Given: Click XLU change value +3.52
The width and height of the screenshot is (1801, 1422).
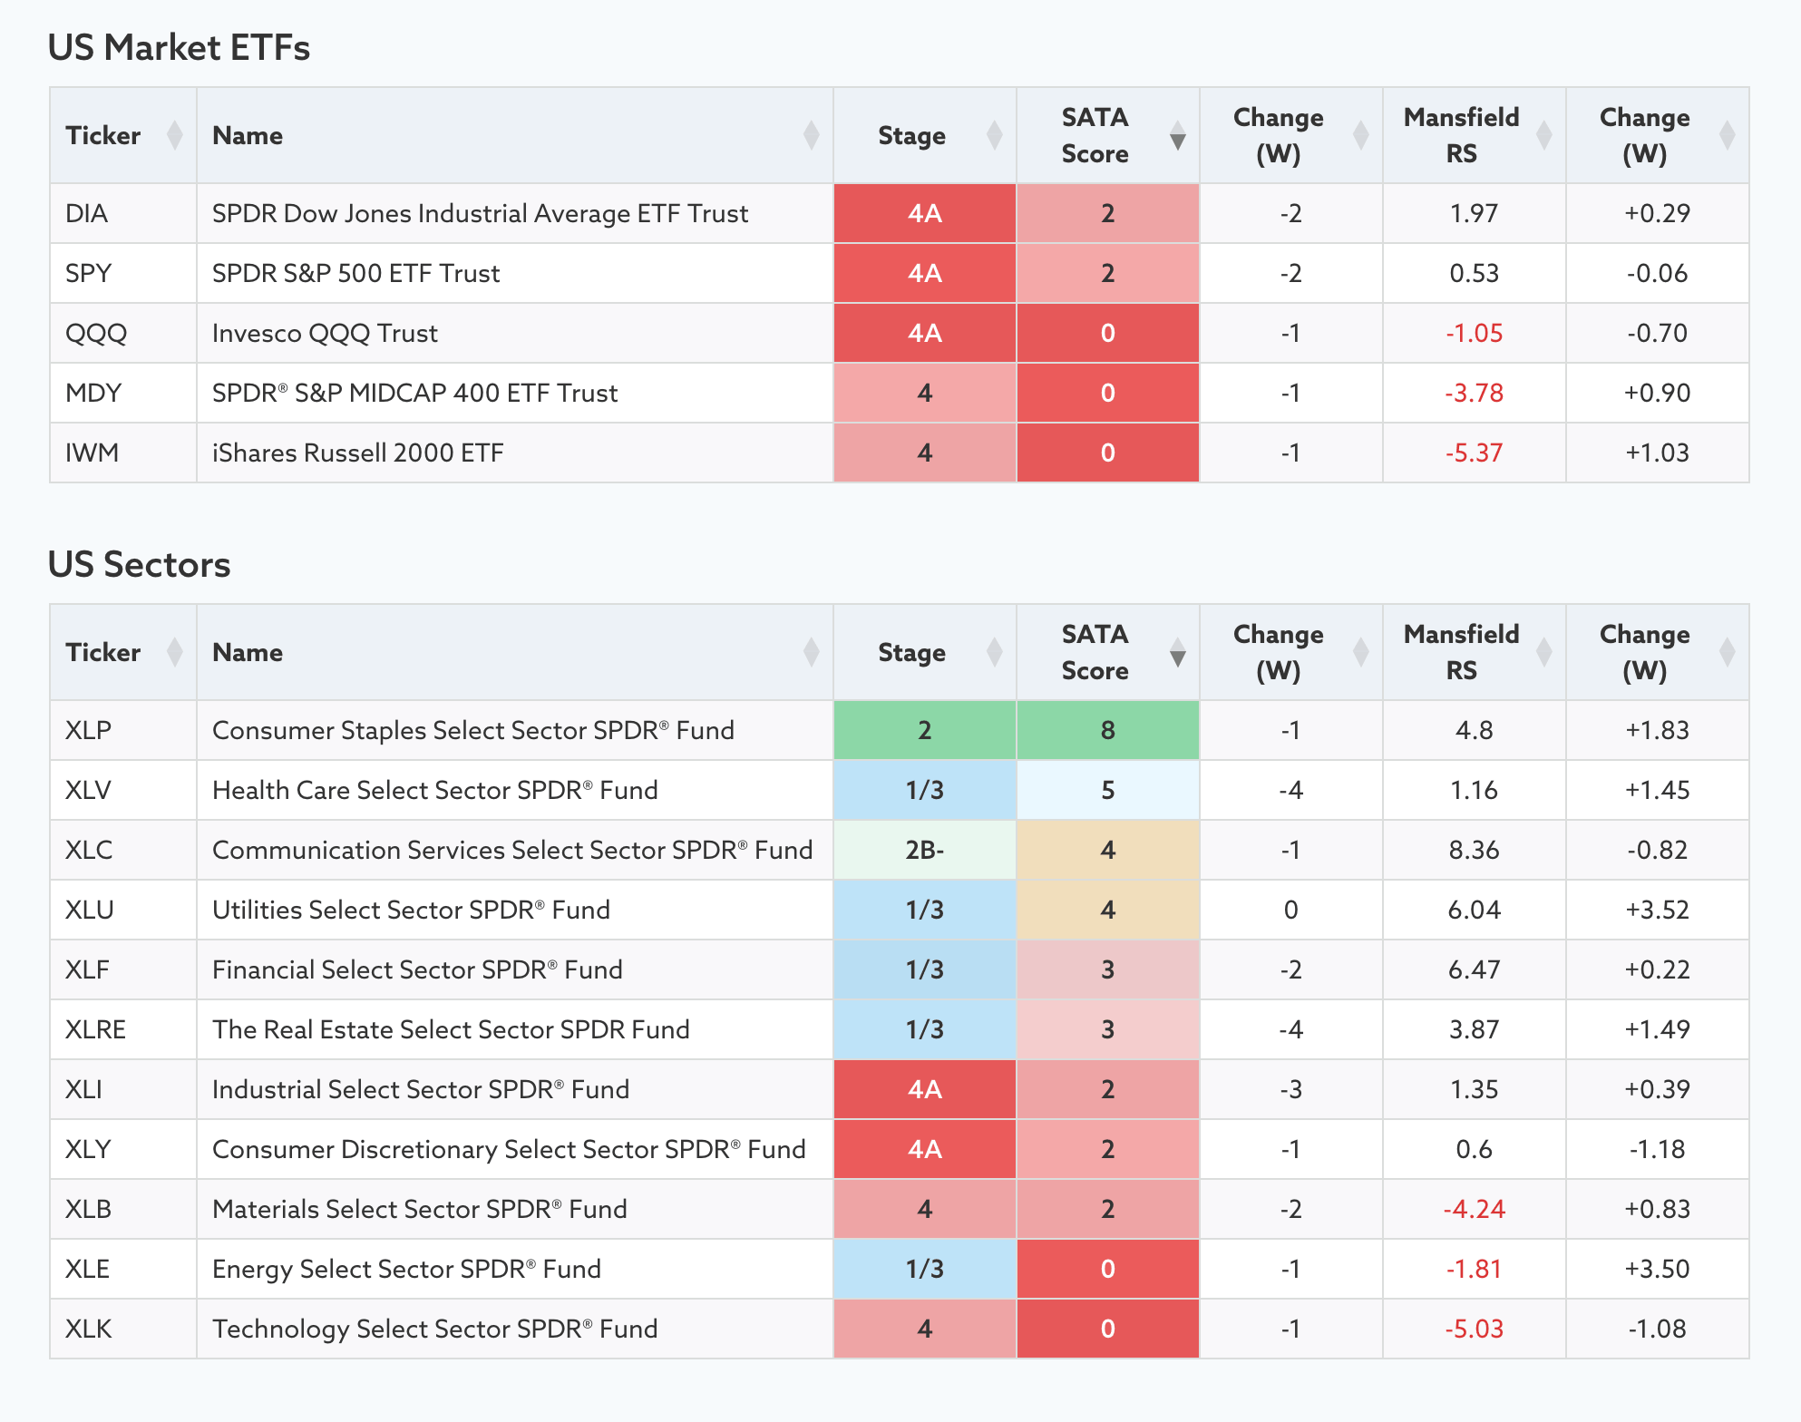Looking at the screenshot, I should [x=1658, y=910].
